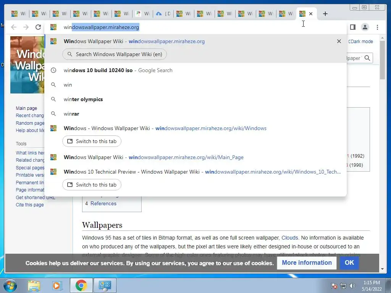
Task: Reload the page with the refresh icon
Action: point(38,27)
